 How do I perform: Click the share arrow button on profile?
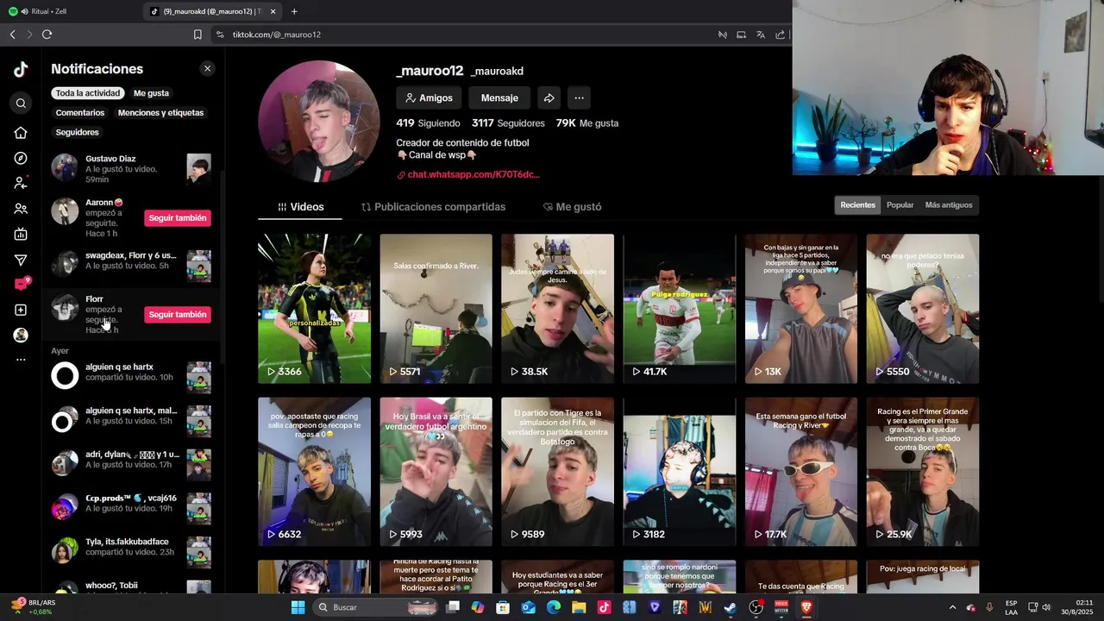click(x=549, y=98)
